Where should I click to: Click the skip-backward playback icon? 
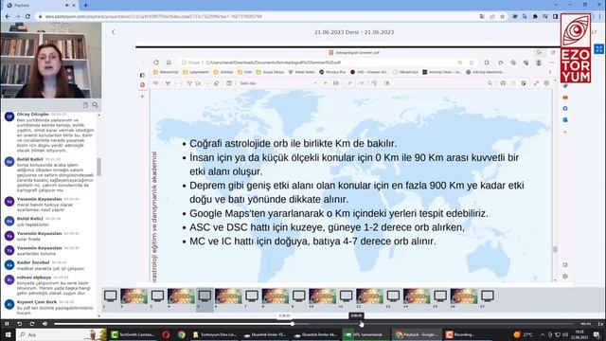click(x=19, y=324)
